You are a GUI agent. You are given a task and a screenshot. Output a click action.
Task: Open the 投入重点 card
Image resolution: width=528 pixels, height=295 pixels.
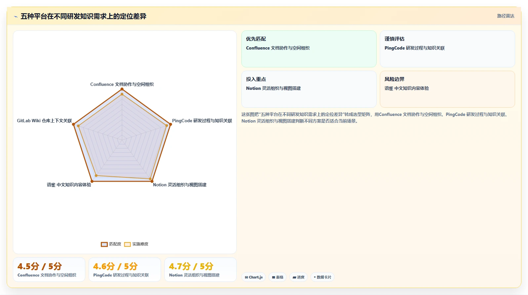(309, 89)
